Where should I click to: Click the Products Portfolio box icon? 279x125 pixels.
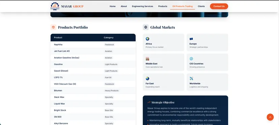(x=53, y=27)
